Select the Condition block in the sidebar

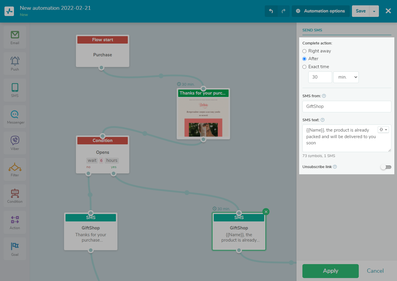coord(15,195)
